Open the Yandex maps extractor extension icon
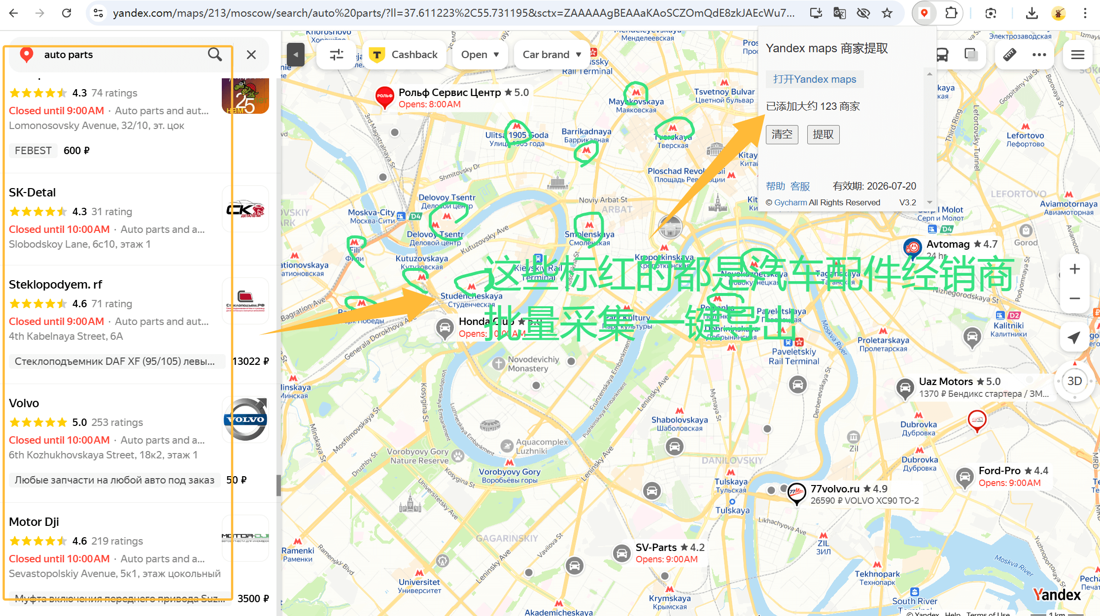This screenshot has width=1100, height=616. point(924,13)
